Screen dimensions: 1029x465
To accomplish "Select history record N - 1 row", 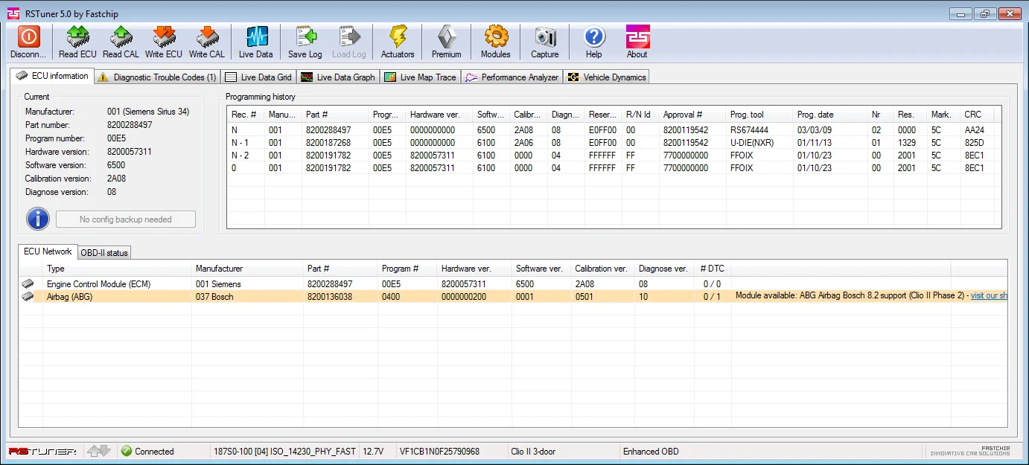I will (x=614, y=142).
